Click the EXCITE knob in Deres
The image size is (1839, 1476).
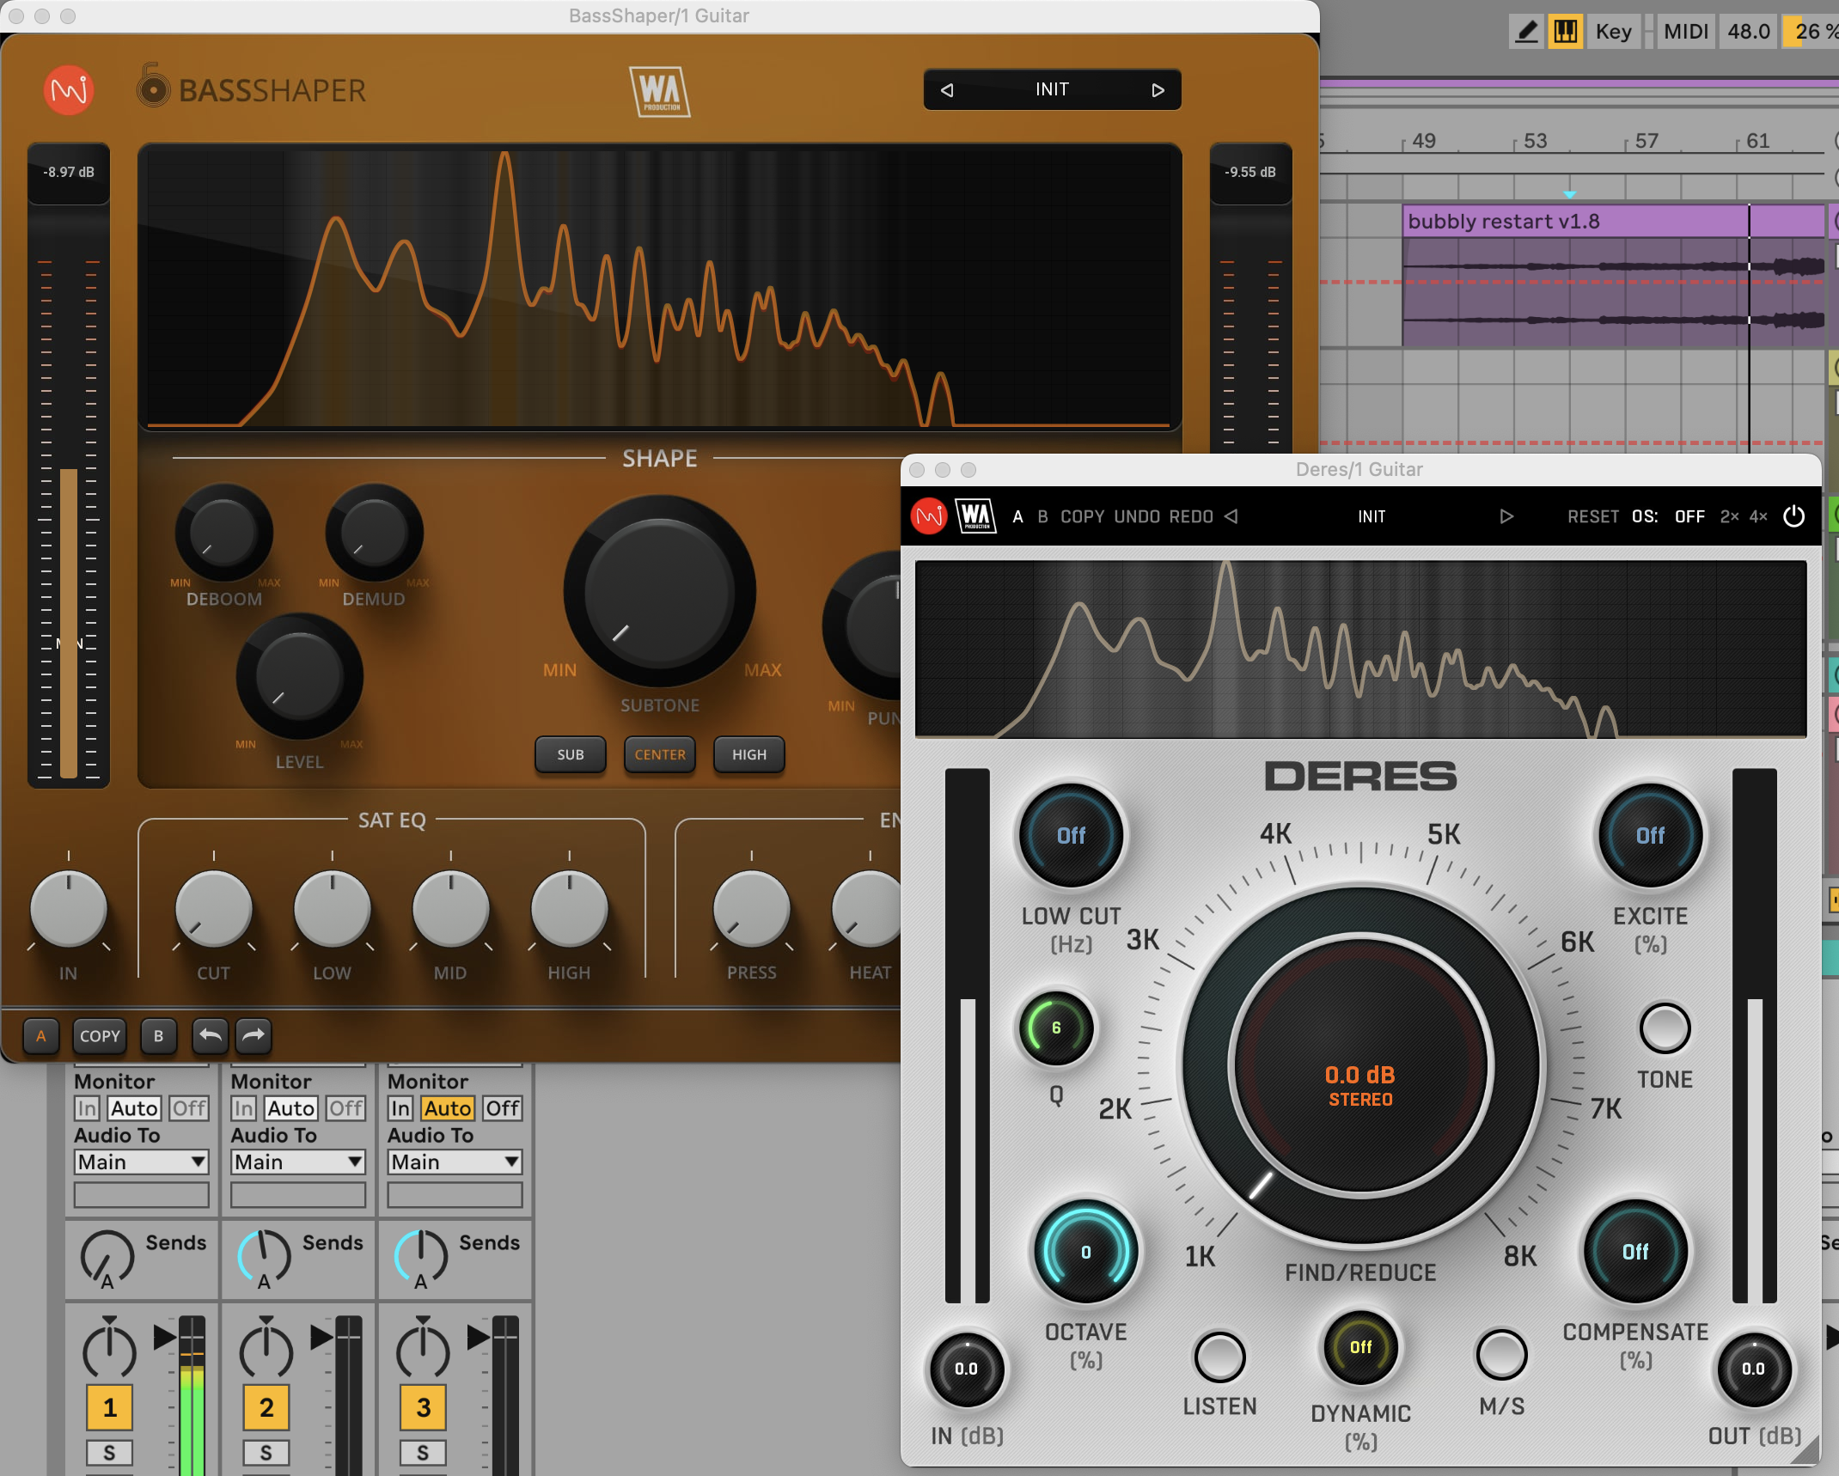pos(1650,836)
